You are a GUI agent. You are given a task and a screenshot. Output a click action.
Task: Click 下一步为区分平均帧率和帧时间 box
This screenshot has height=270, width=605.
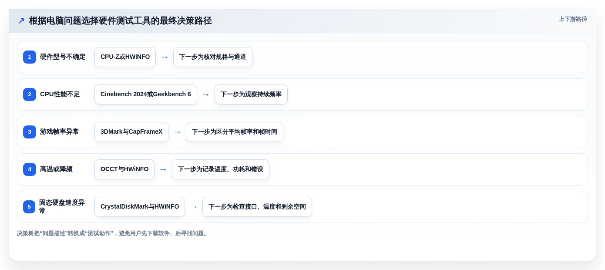click(x=235, y=132)
